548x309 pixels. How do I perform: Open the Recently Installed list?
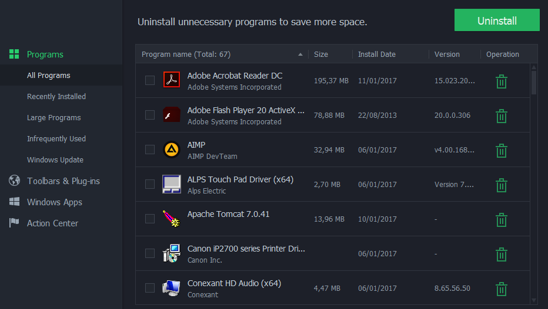click(x=56, y=97)
